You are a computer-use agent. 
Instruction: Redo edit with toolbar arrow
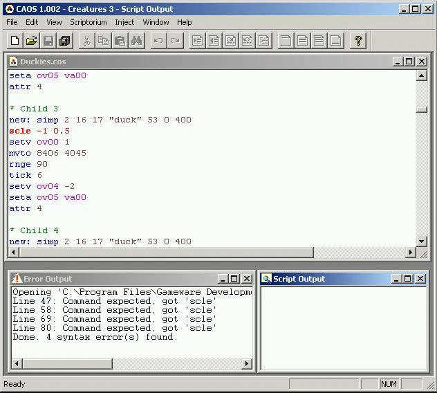[x=175, y=41]
